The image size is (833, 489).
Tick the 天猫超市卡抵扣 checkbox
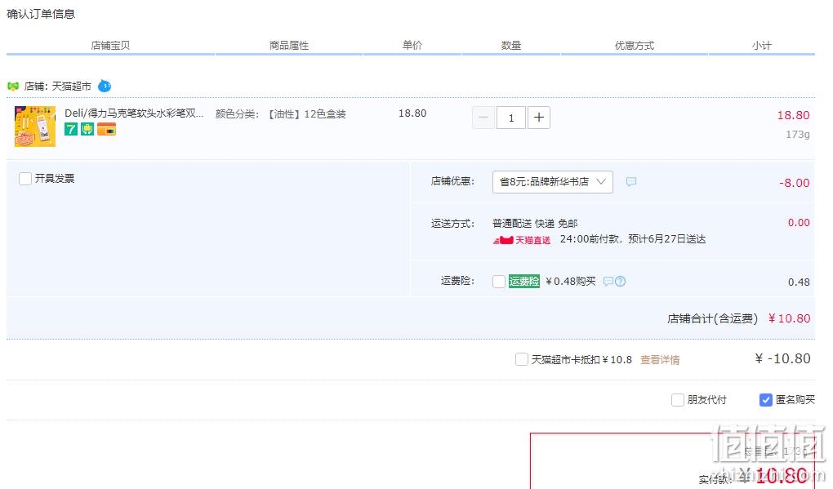(x=522, y=359)
